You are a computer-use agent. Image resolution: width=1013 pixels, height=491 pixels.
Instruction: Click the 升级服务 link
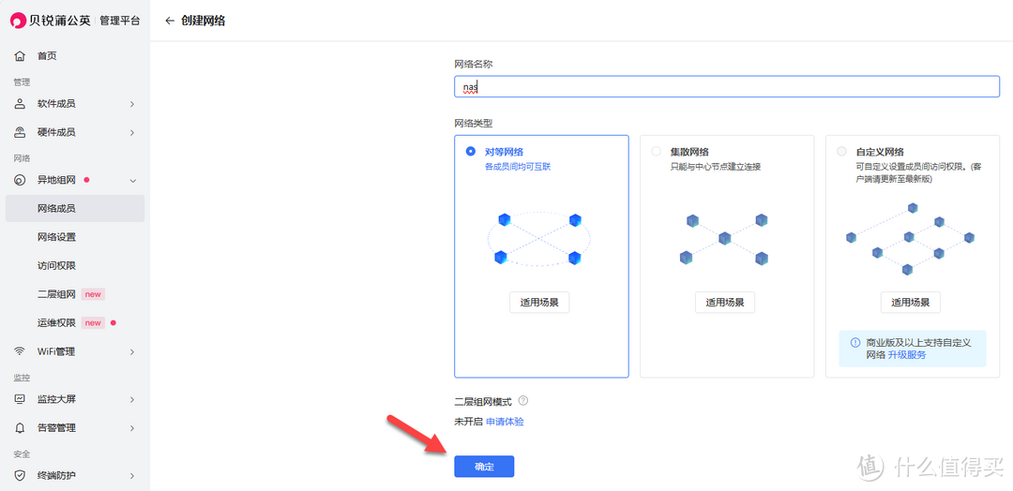[x=906, y=355]
